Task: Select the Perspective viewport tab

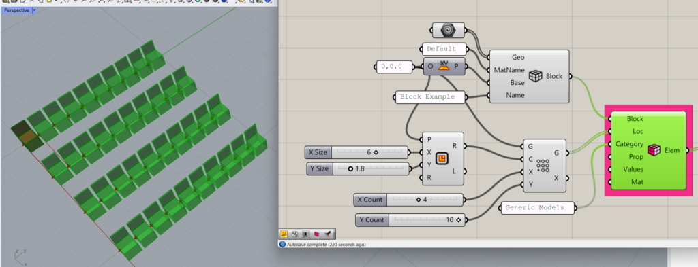Action: [x=16, y=10]
